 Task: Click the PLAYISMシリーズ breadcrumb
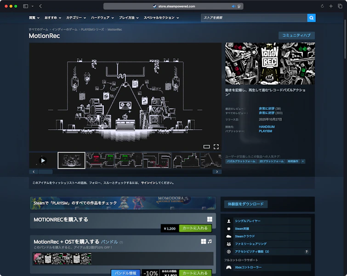92,29
